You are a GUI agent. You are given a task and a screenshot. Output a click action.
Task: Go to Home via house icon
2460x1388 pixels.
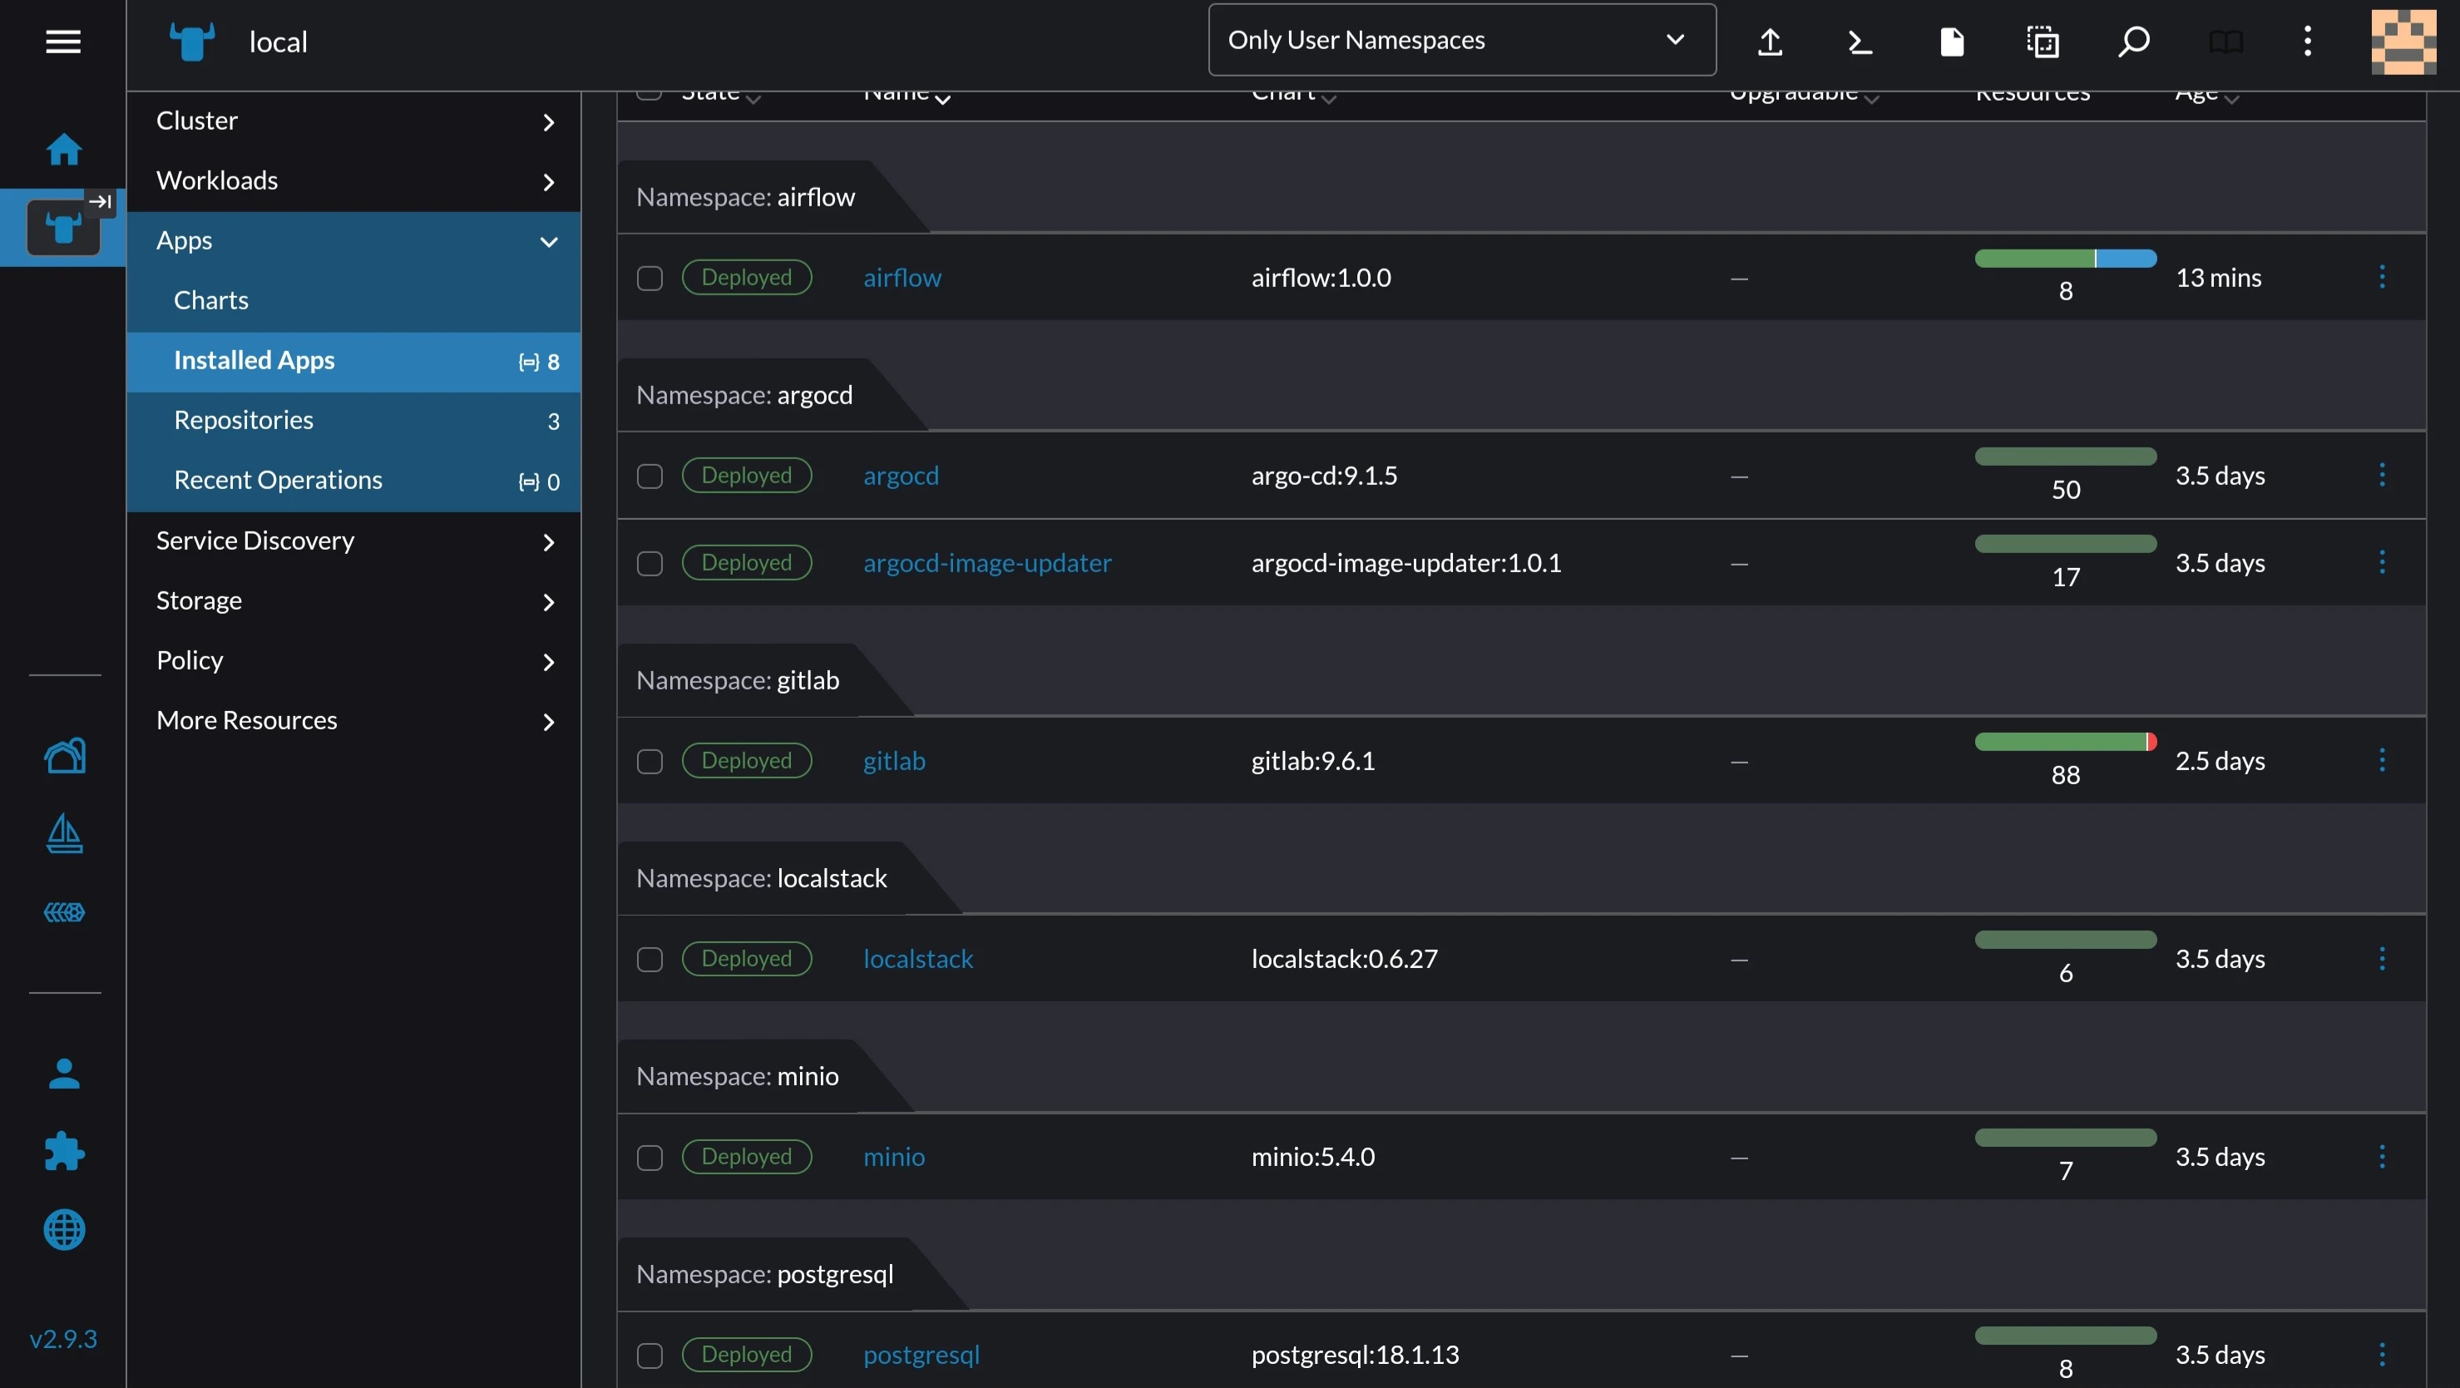[x=64, y=149]
